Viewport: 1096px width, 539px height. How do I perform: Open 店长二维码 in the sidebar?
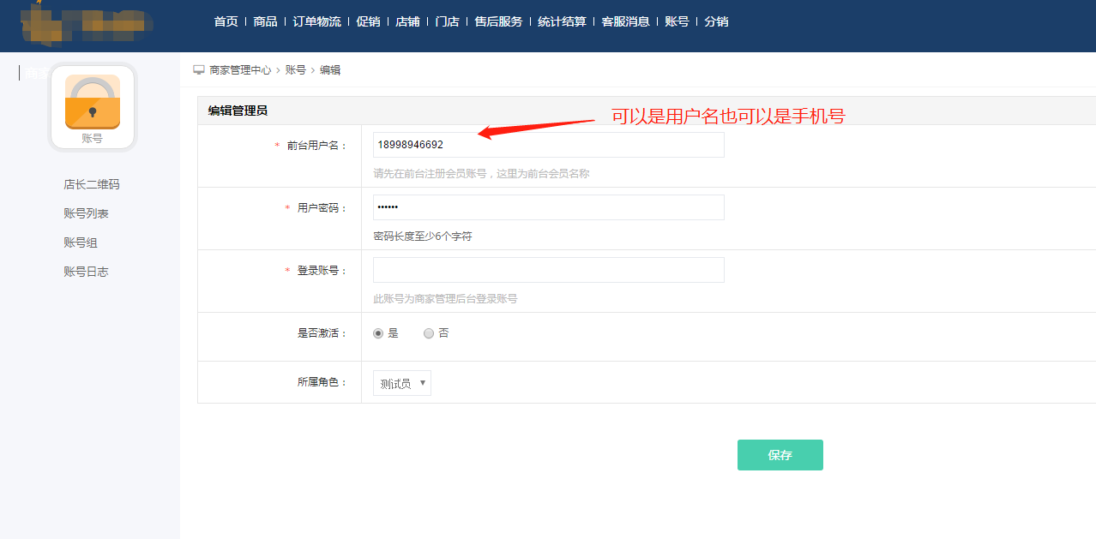pyautogui.click(x=92, y=184)
